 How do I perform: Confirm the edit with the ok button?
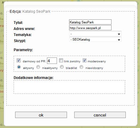click(41, 115)
